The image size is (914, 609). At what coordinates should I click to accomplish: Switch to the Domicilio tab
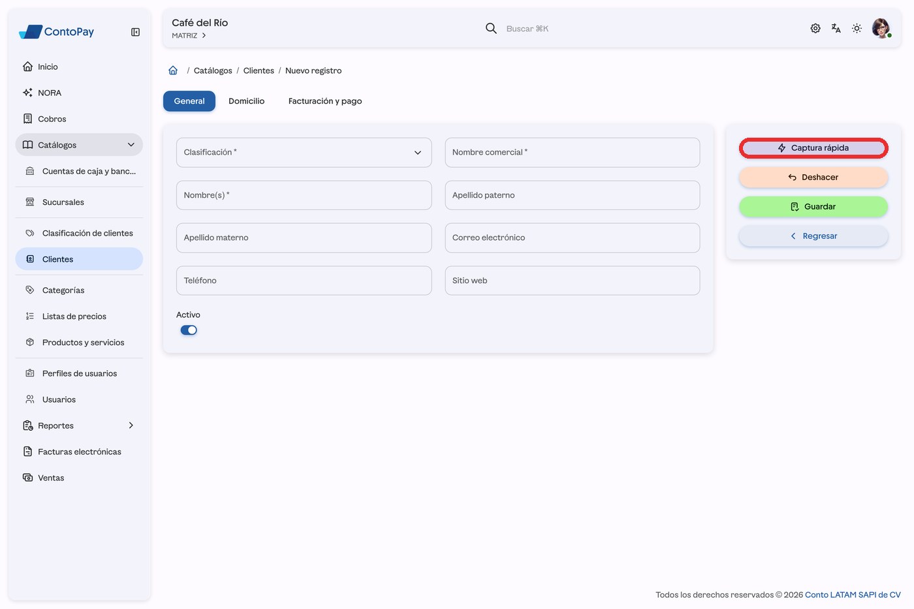tap(246, 101)
